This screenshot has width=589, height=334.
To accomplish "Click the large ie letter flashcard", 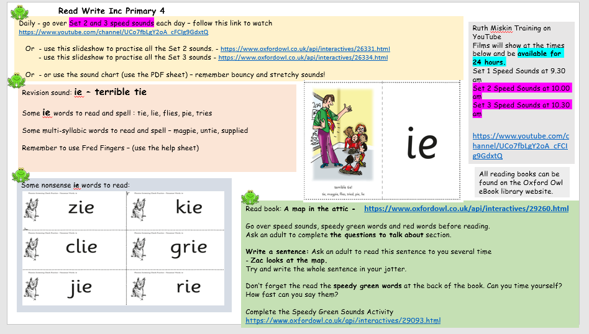I will [422, 142].
